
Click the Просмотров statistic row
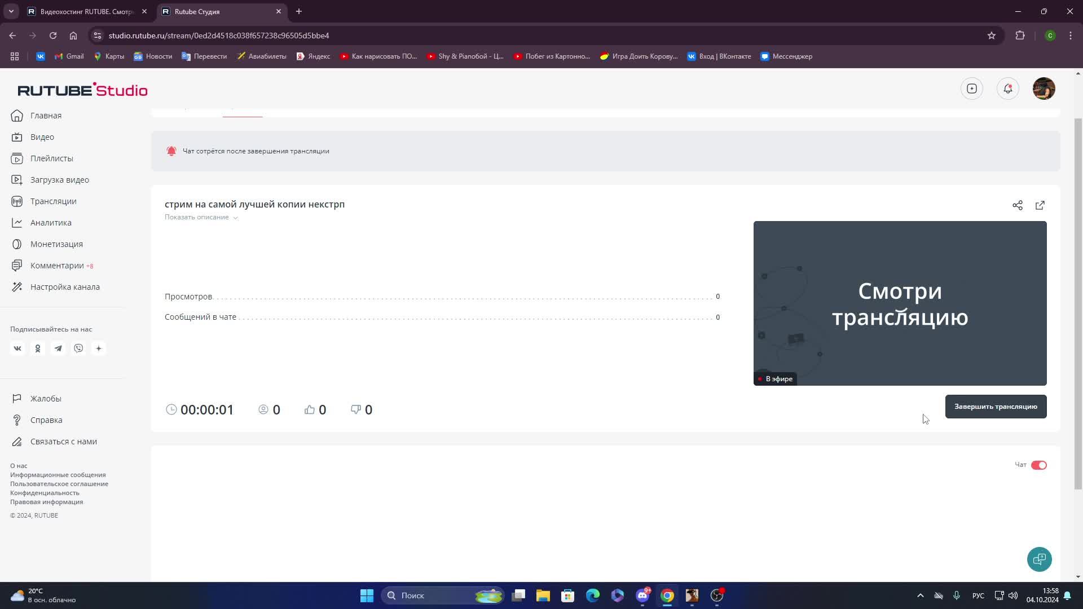click(x=442, y=297)
